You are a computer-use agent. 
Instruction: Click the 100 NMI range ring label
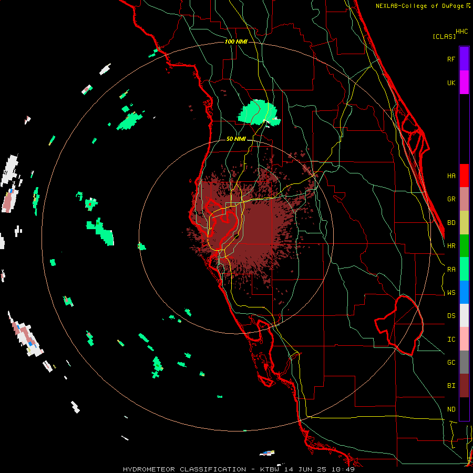click(236, 42)
